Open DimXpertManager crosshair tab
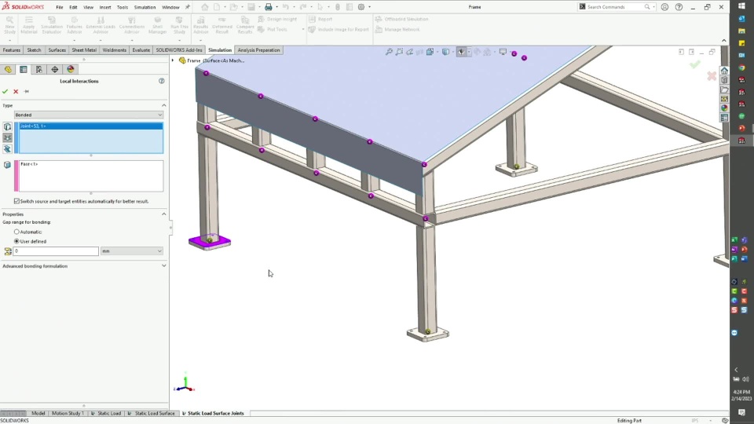 pos(55,70)
